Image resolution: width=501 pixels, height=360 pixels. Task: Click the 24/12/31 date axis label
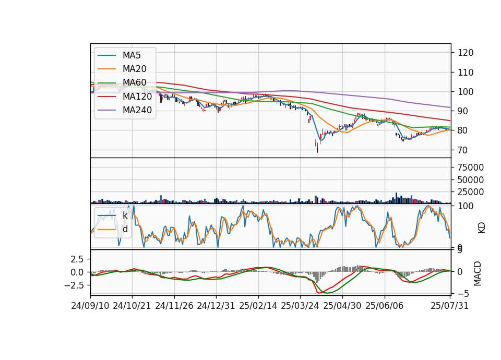coord(216,306)
